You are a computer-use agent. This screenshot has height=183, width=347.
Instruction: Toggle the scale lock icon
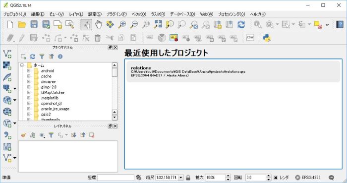coord(188,178)
